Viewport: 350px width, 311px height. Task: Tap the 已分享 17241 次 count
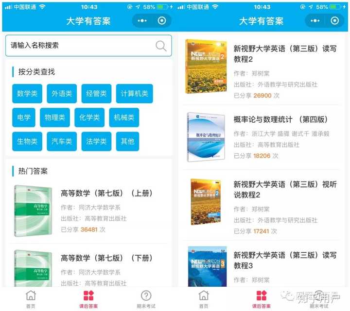point(255,231)
